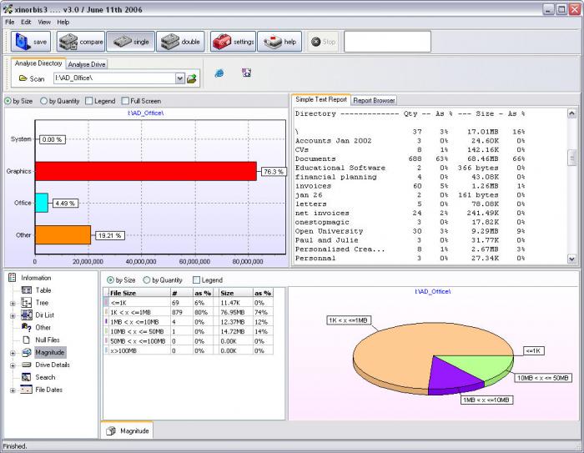
Task: Select by Quantity radio in Magnitude panel
Action: tap(163, 280)
